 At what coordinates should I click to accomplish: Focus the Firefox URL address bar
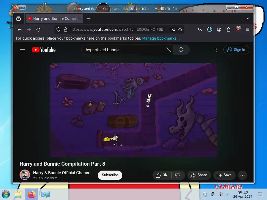click(x=117, y=30)
